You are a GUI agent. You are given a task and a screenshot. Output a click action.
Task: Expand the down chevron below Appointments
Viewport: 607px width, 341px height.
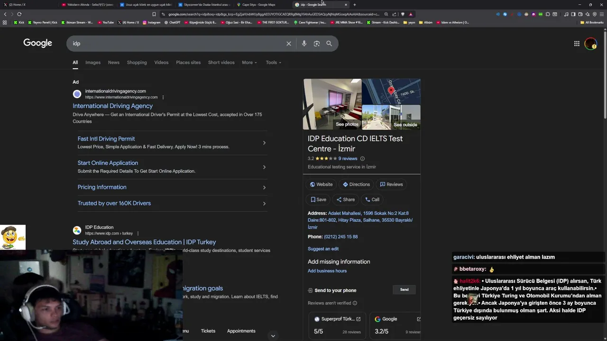point(273,336)
